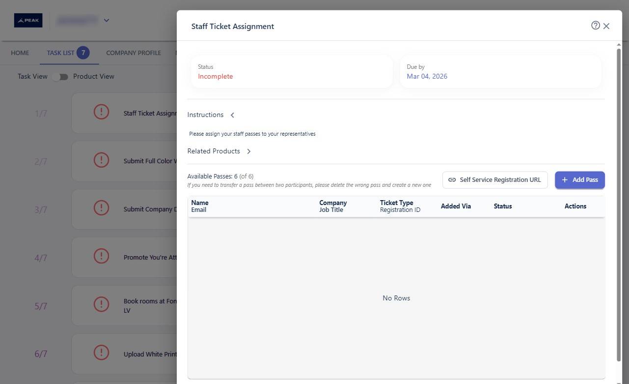This screenshot has width=629, height=384.
Task: Click the Name column header
Action: (199, 203)
